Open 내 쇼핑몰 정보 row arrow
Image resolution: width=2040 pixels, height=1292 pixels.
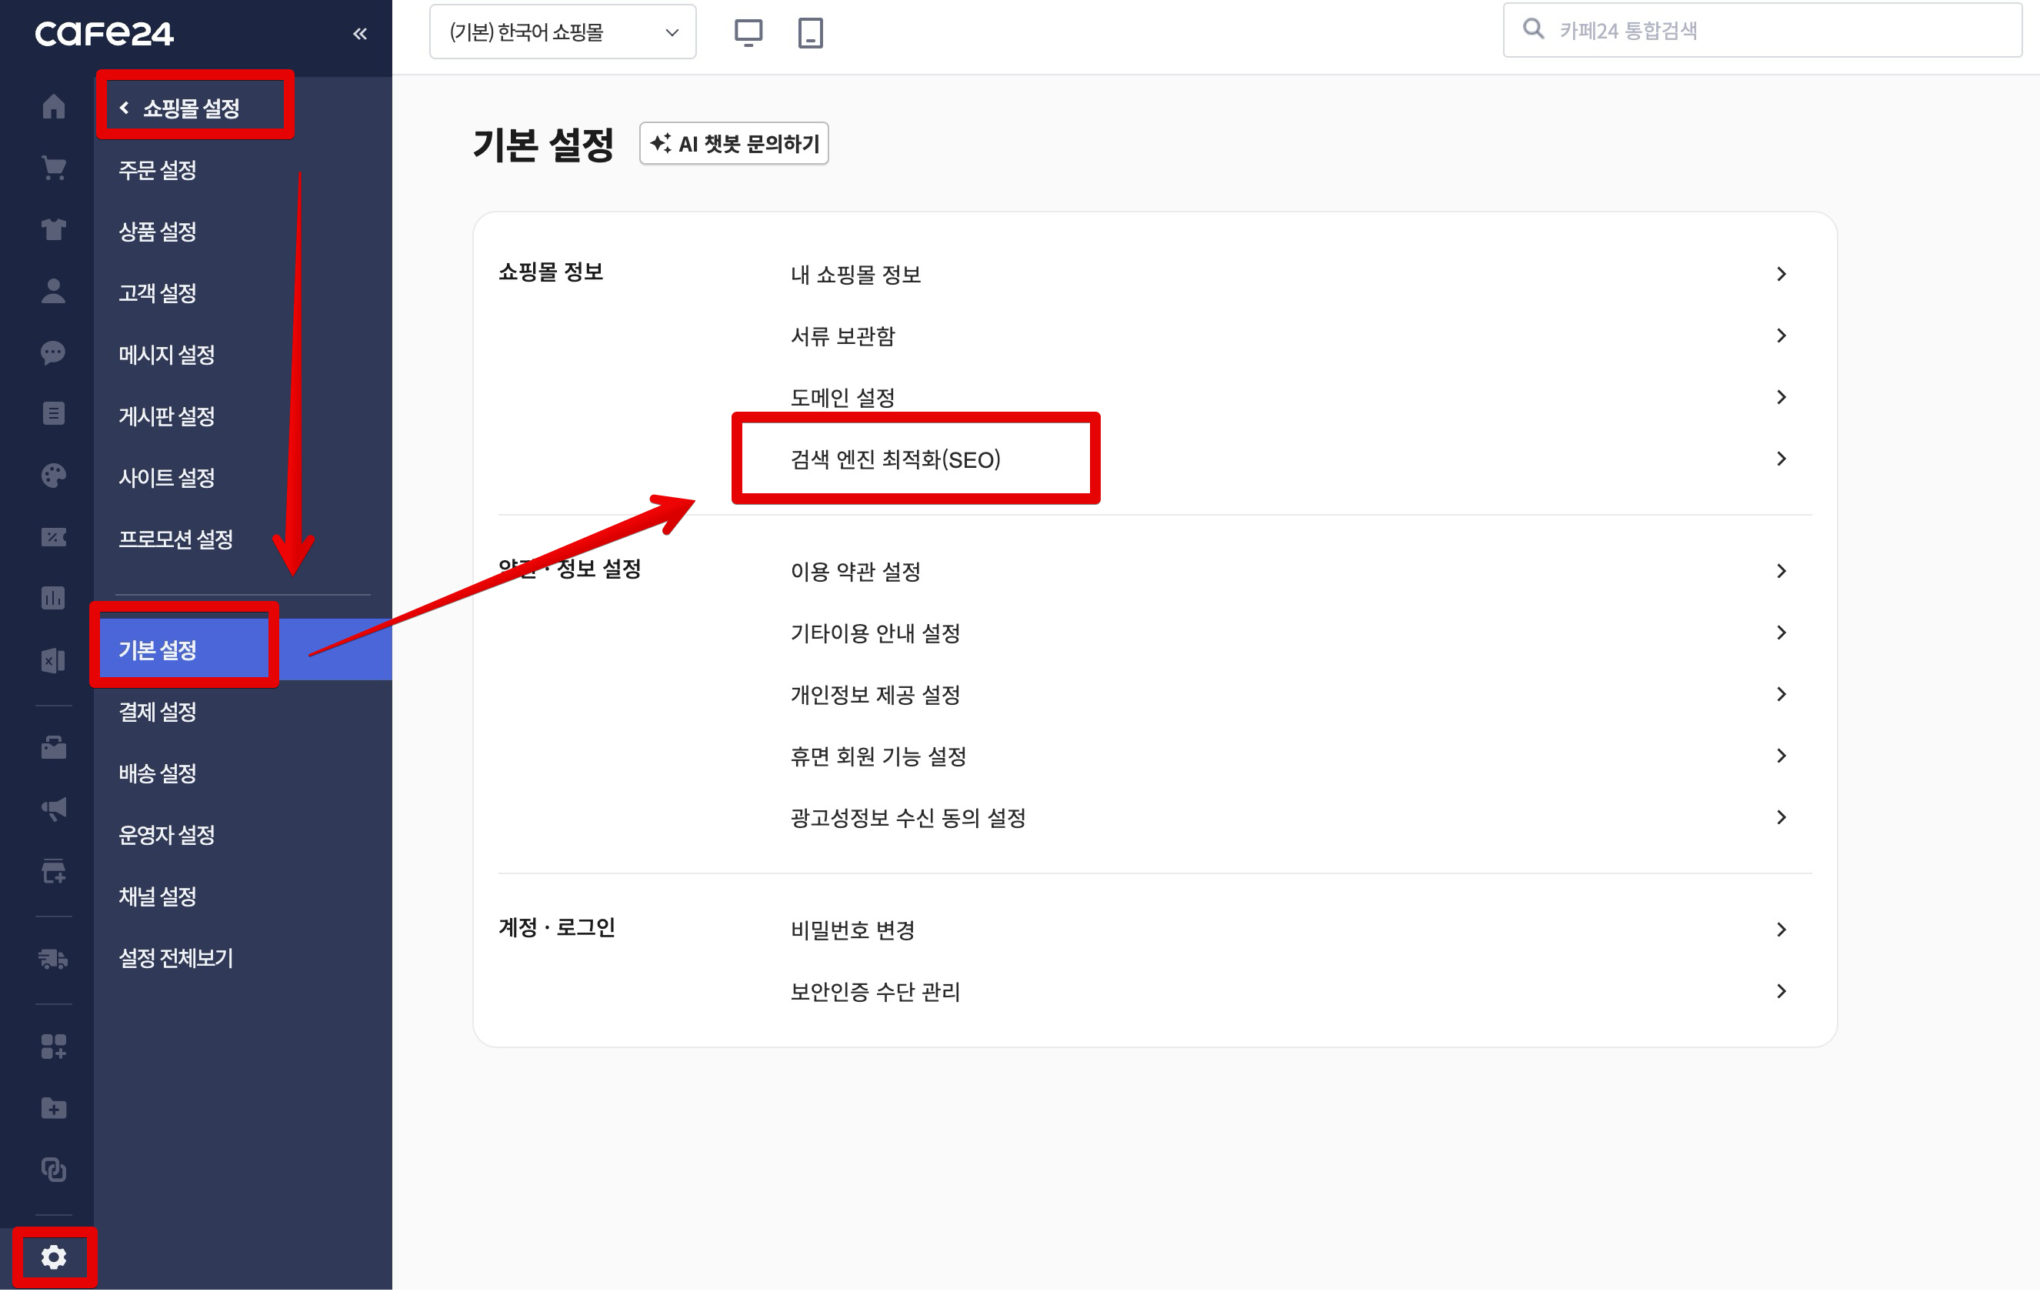(1781, 274)
